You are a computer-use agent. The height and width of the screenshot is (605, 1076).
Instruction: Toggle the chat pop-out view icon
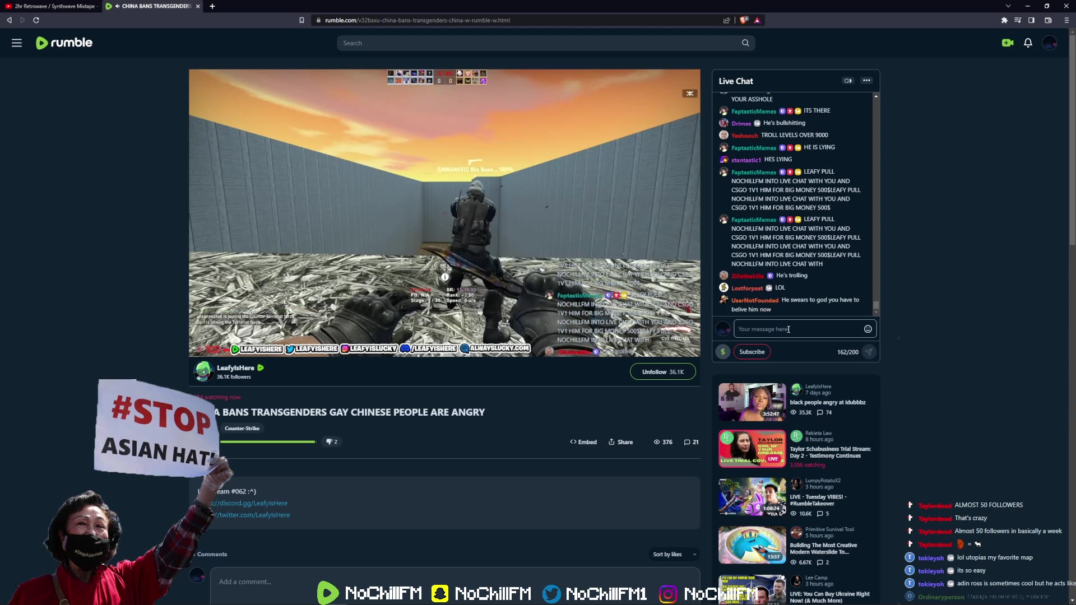[x=848, y=81]
